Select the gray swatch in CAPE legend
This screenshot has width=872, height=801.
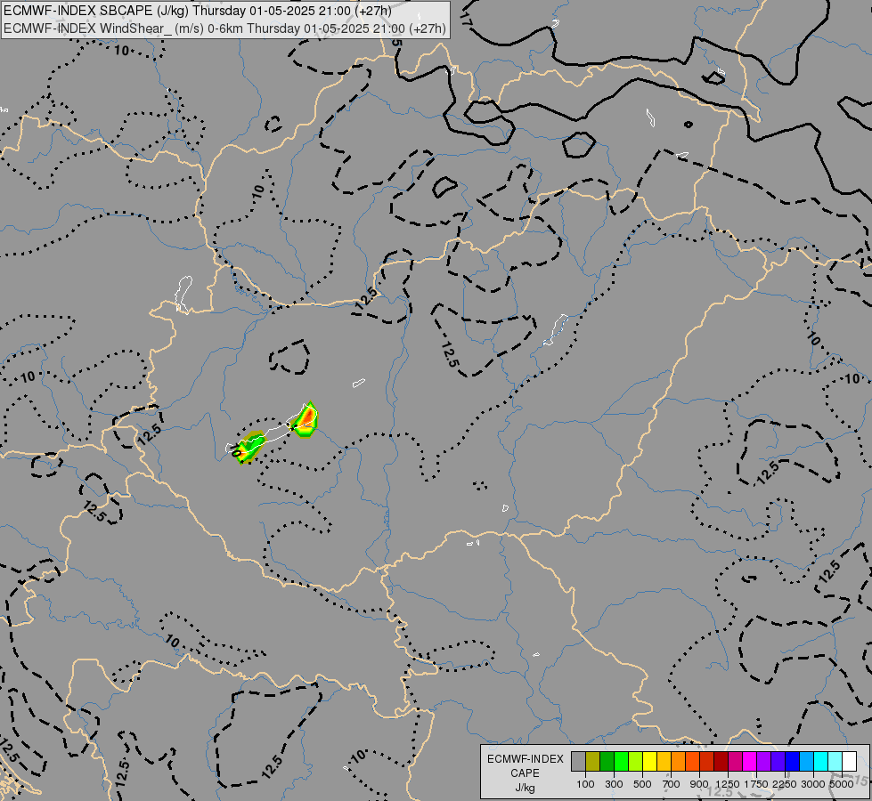point(578,761)
